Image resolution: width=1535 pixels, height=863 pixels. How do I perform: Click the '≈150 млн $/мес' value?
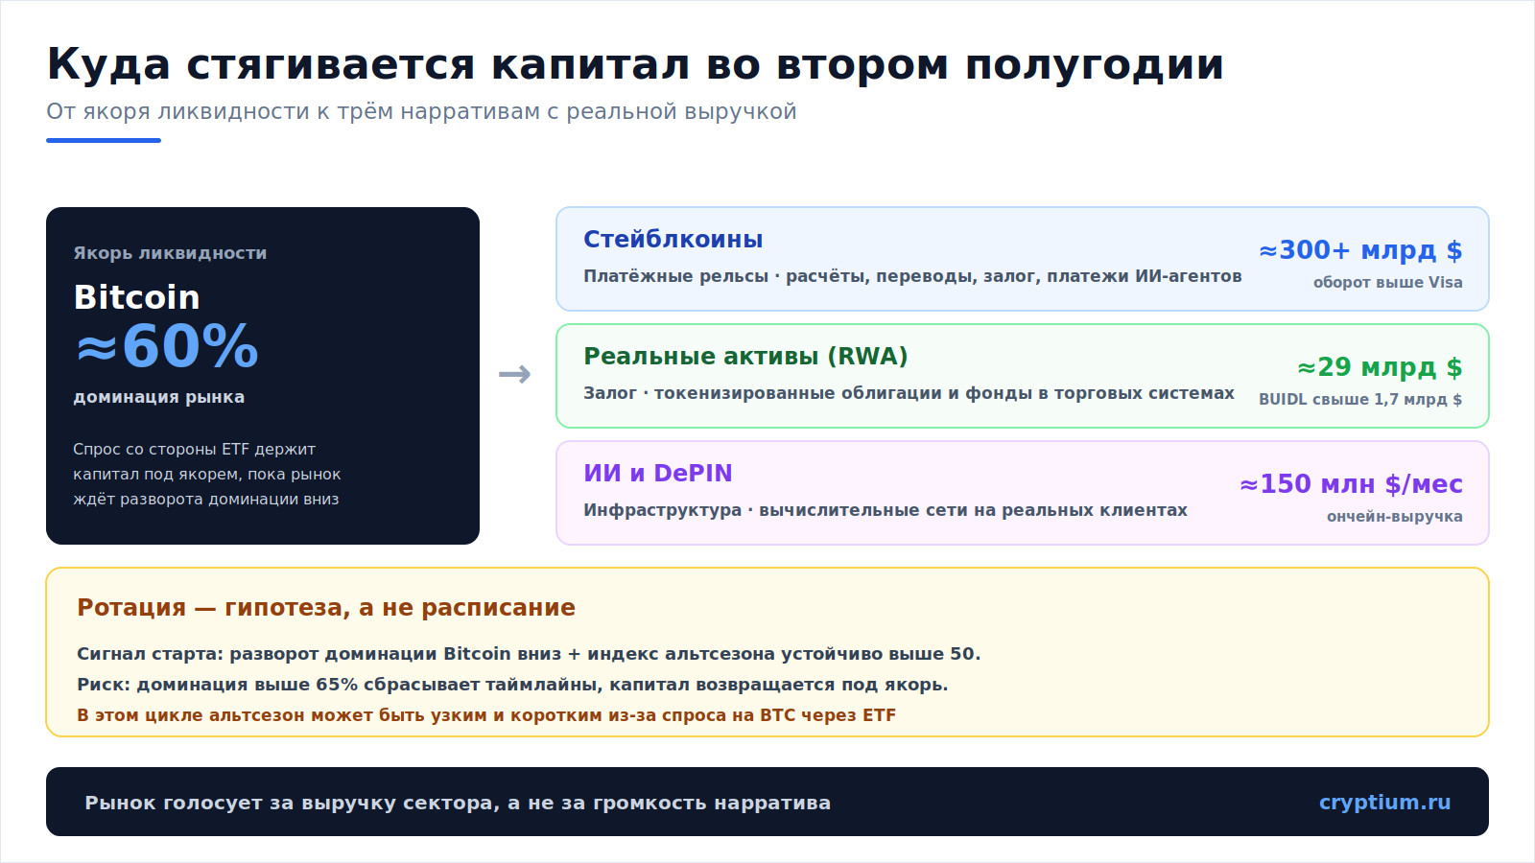coord(1351,484)
